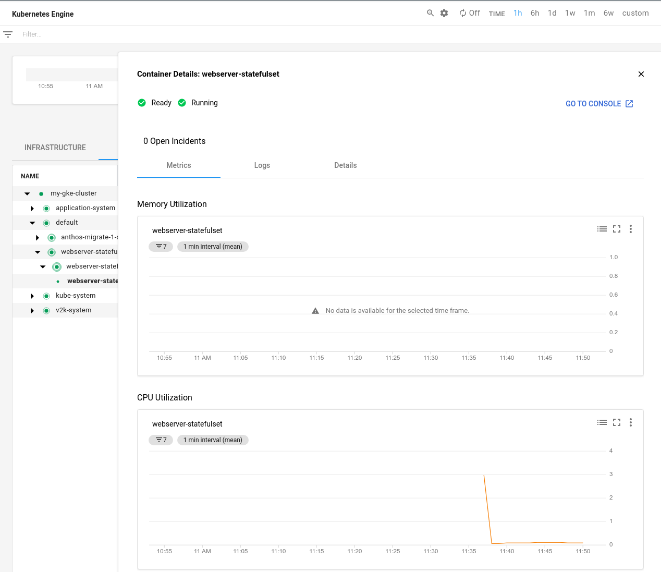Expand the kube-system namespace
The width and height of the screenshot is (661, 572).
32,296
